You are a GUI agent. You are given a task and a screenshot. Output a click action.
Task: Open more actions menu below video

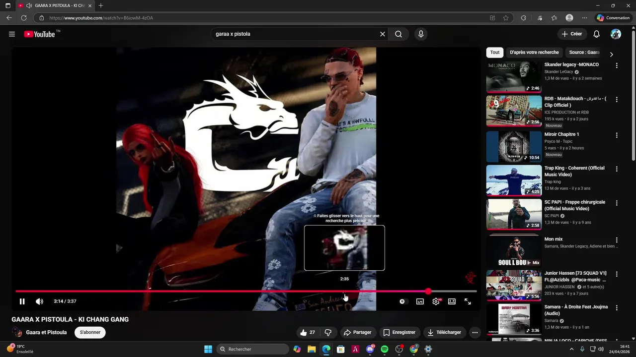(475, 332)
